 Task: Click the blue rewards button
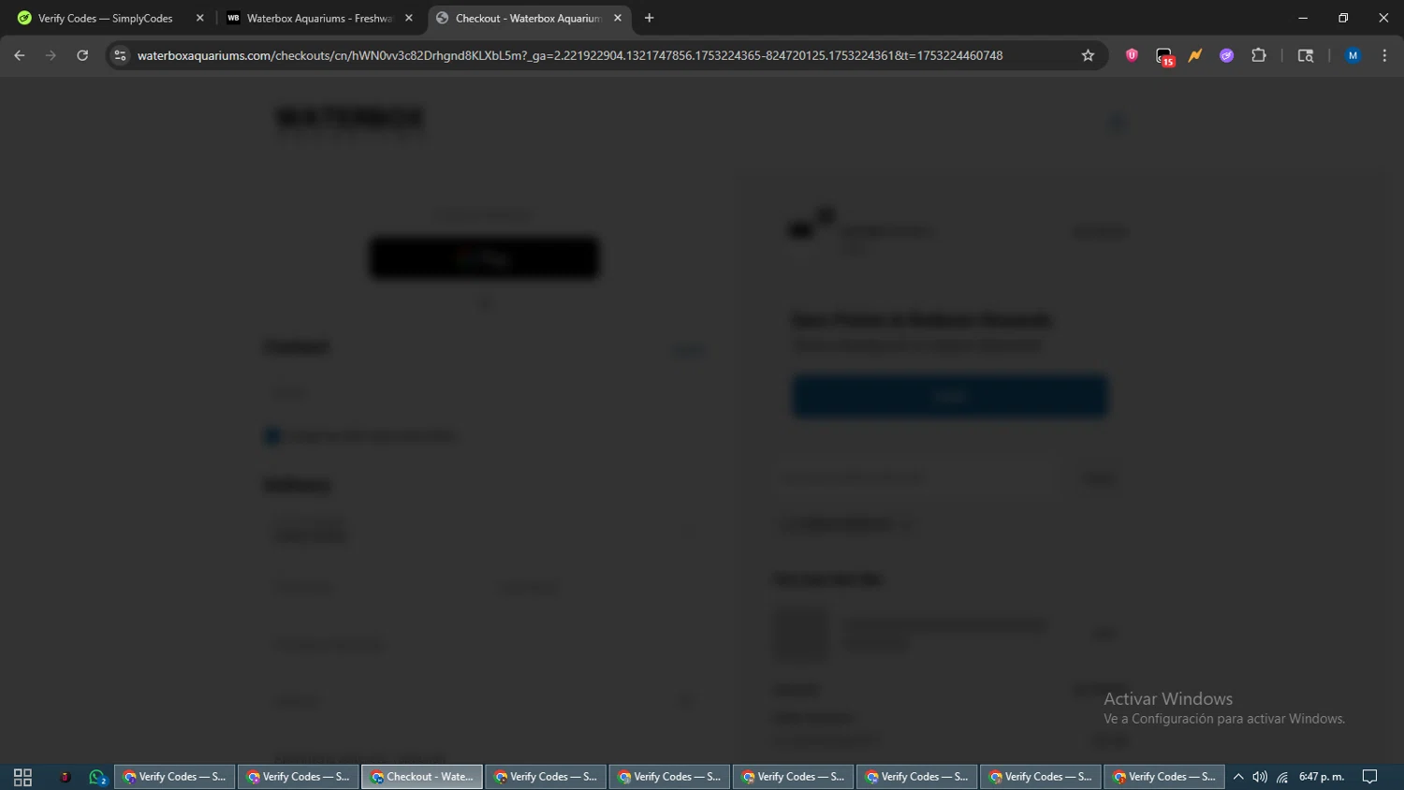coord(950,396)
